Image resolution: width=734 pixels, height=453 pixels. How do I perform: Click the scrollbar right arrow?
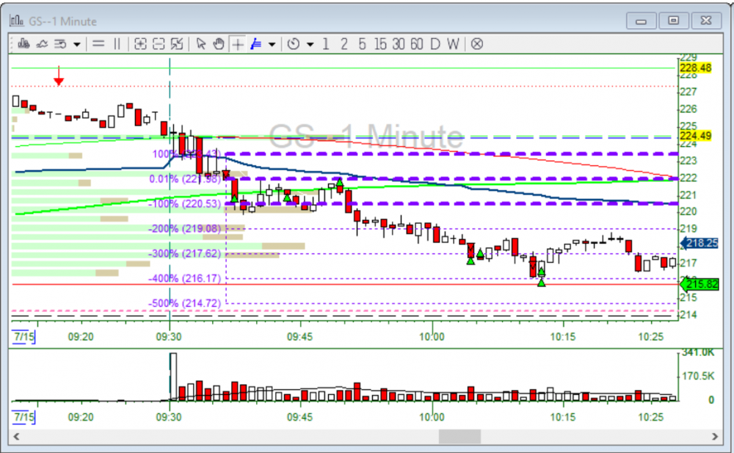point(716,436)
